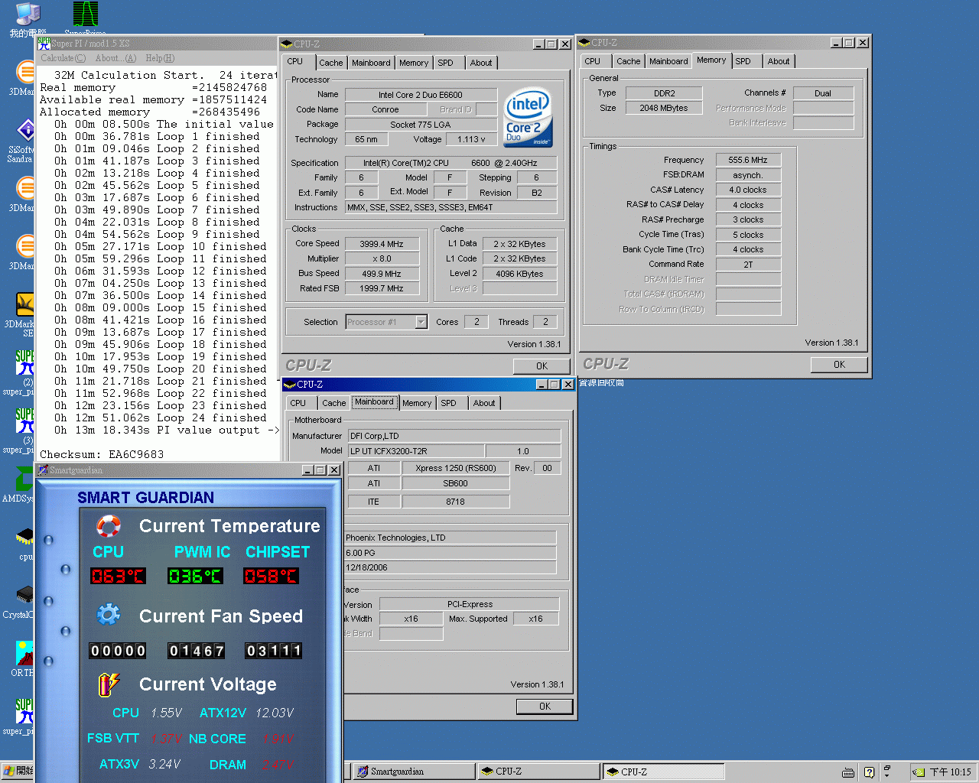This screenshot has height=783, width=979.
Task: Click OK in memory timings CPU-Z window
Action: [x=839, y=365]
